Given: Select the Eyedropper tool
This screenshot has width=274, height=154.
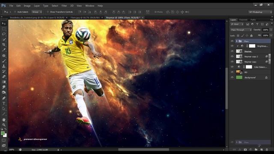Looking at the screenshot, I should click(4, 50).
